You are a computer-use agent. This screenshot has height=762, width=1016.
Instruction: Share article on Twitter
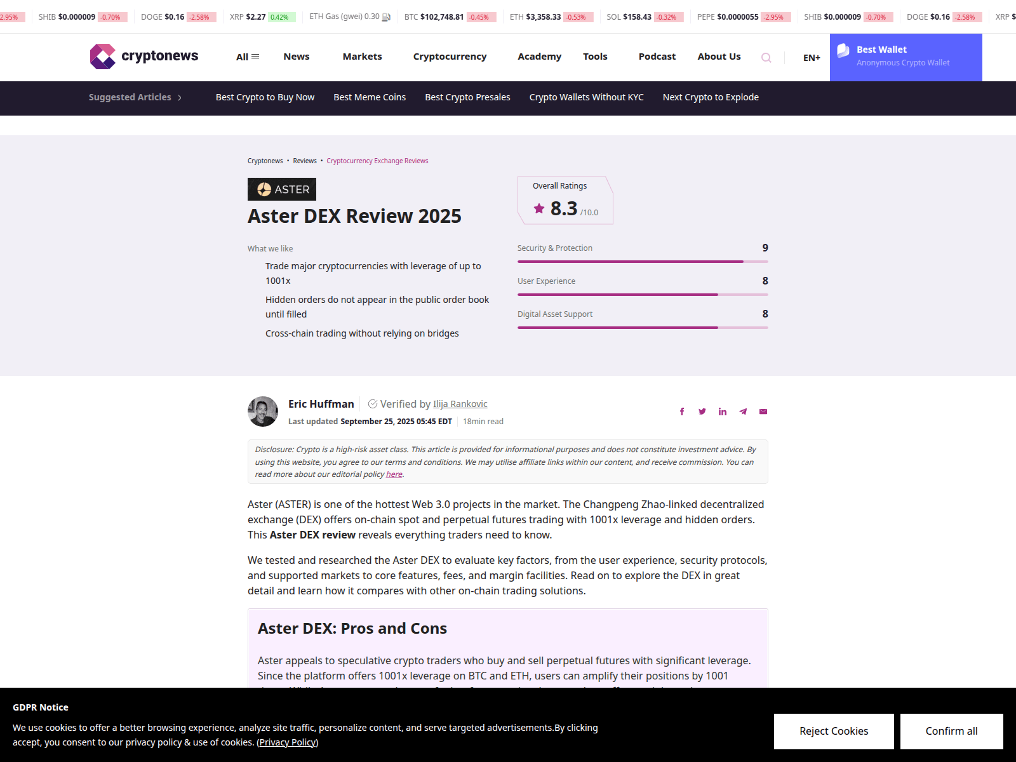pyautogui.click(x=702, y=411)
